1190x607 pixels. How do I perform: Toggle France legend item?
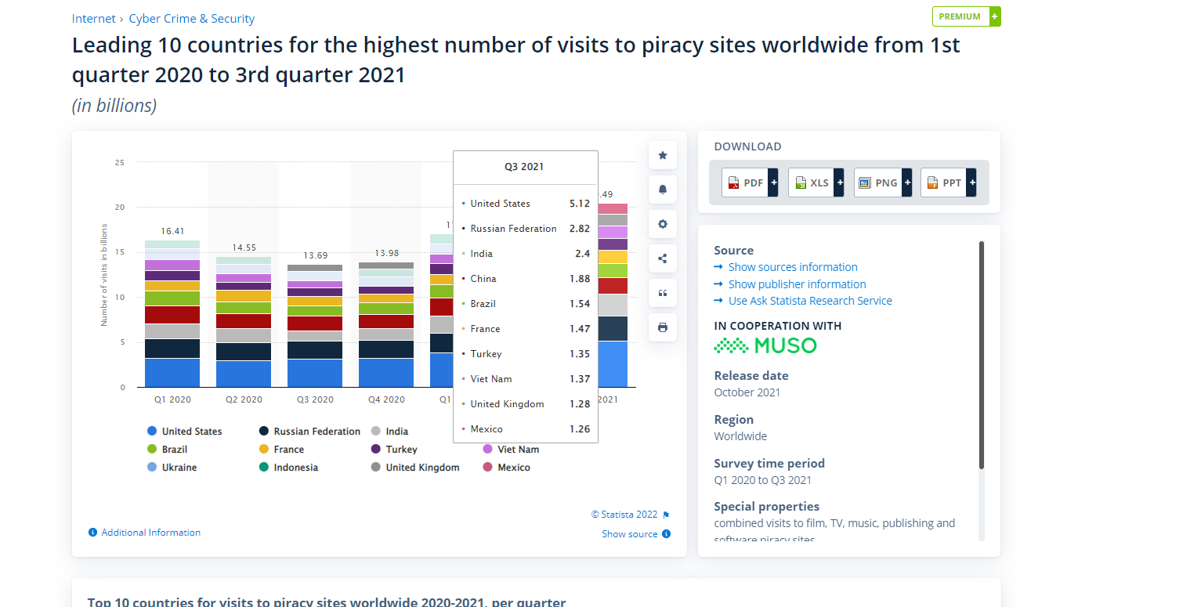tap(282, 450)
